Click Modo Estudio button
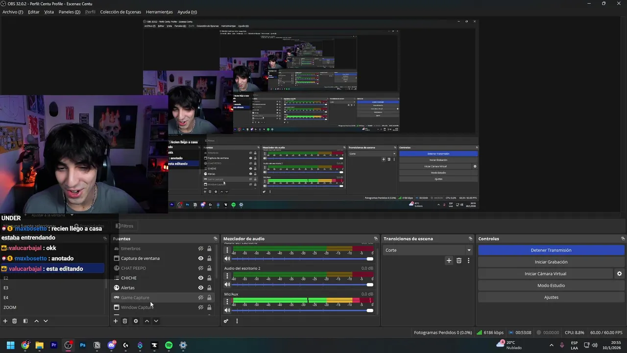The width and height of the screenshot is (627, 353). point(551,285)
